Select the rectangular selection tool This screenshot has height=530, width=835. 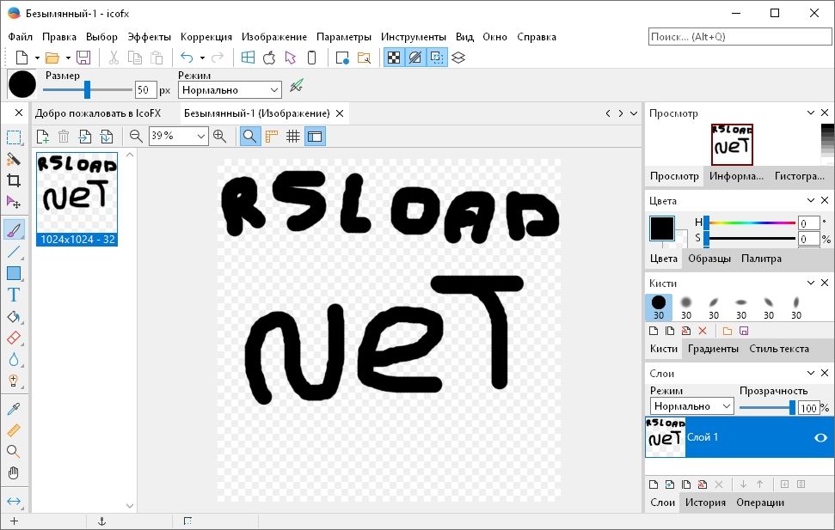coord(14,137)
